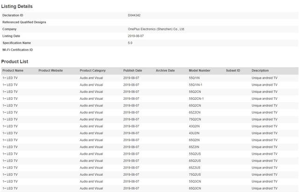This screenshot has height=192, width=299.
Task: Click the Listing Date value 2019-08-07
Action: [135, 36]
